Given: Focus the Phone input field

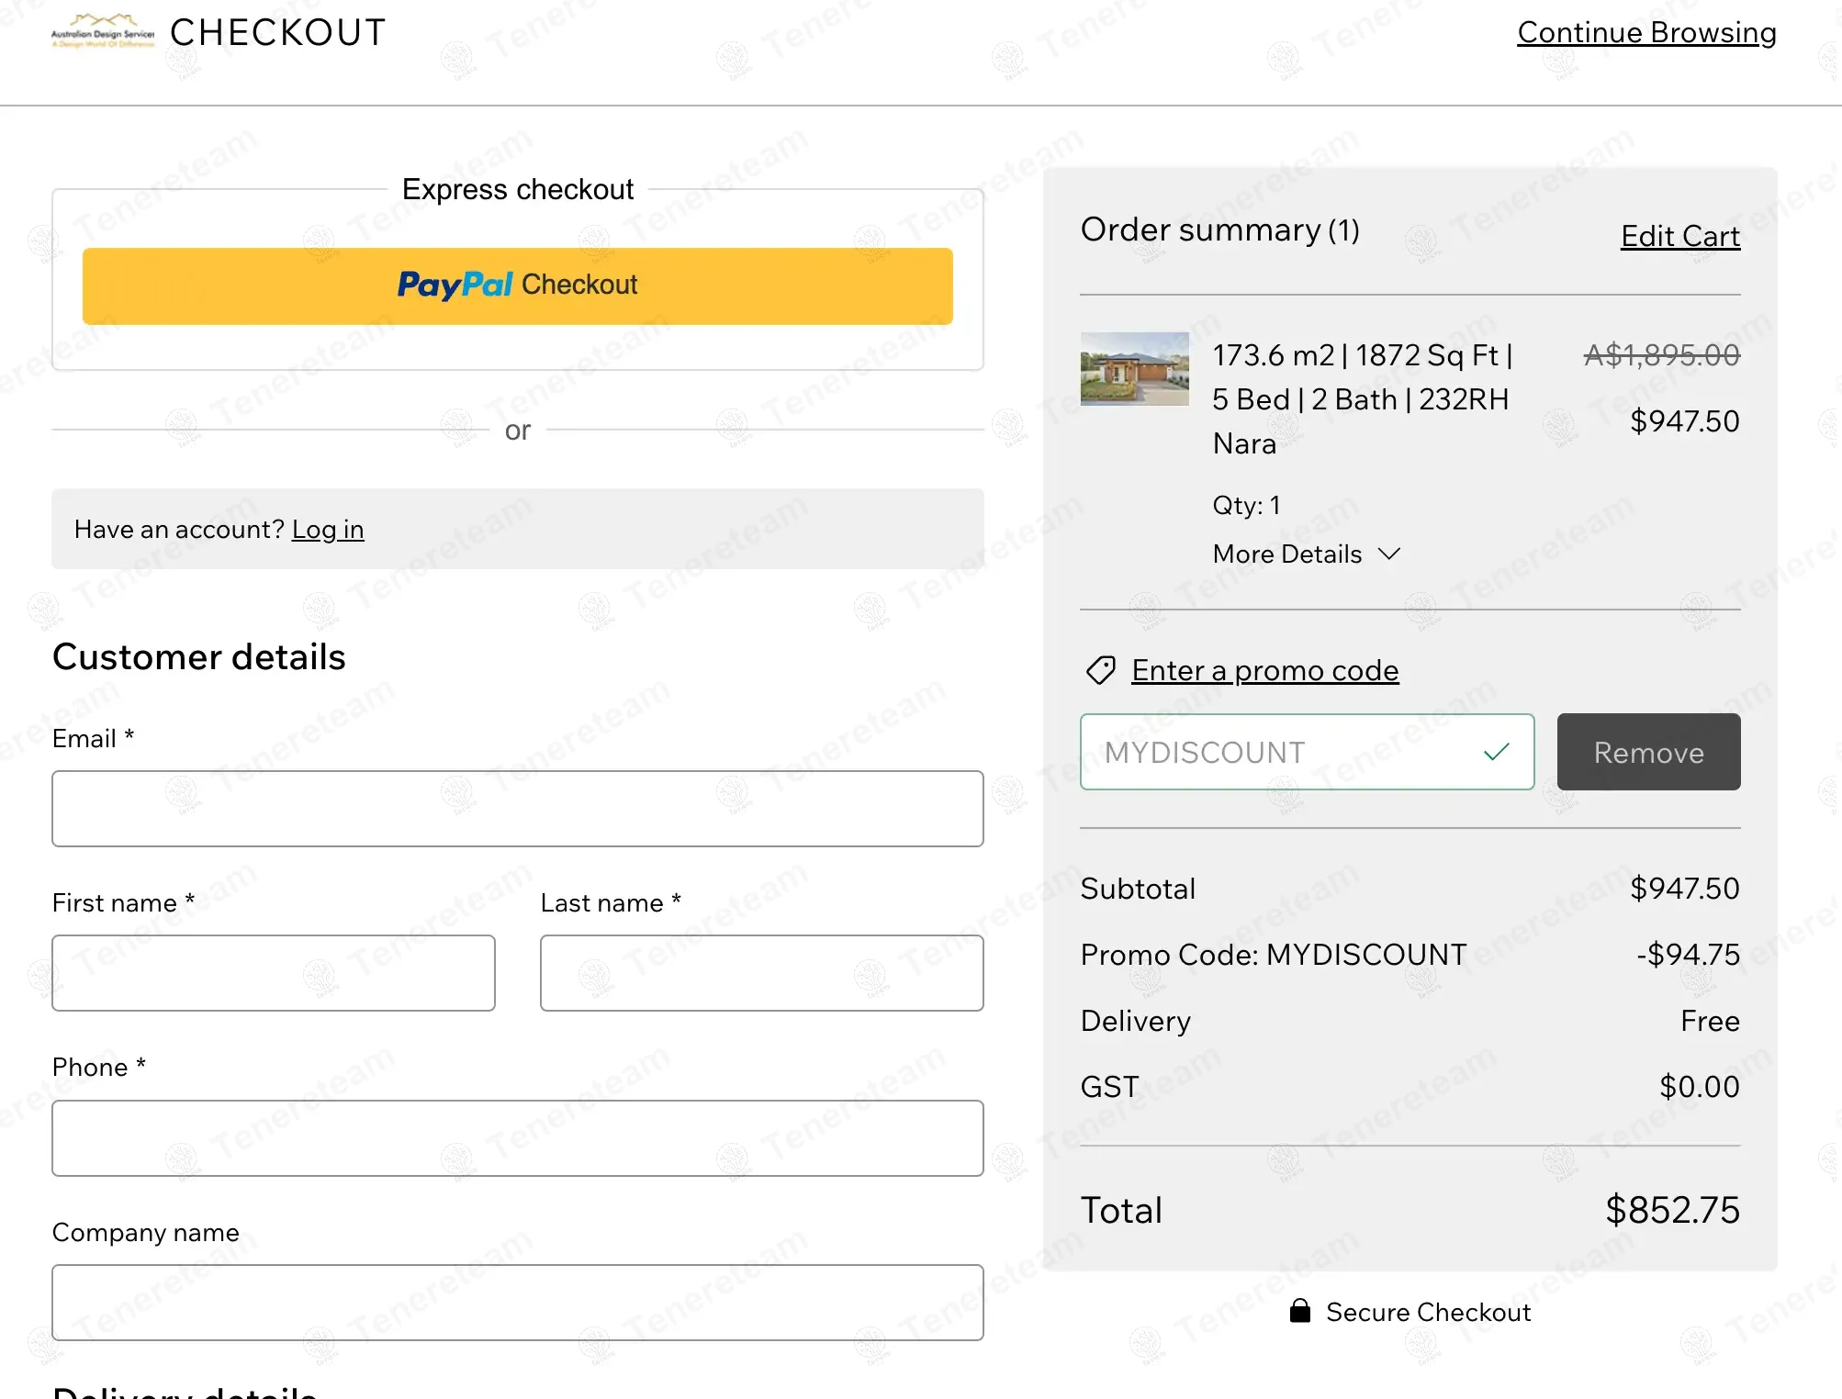Looking at the screenshot, I should pyautogui.click(x=518, y=1138).
